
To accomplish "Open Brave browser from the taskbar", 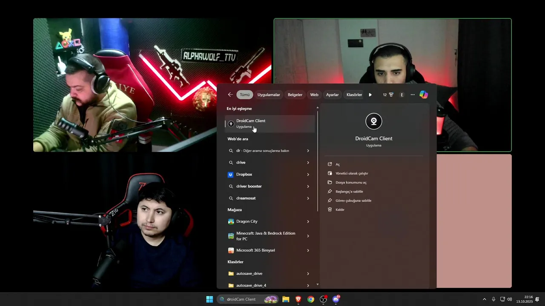I will [x=298, y=299].
